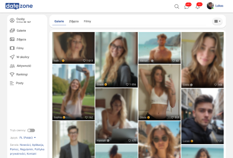
Task: Open shirtless man's beach photo thumbnail
Action: [159, 48]
